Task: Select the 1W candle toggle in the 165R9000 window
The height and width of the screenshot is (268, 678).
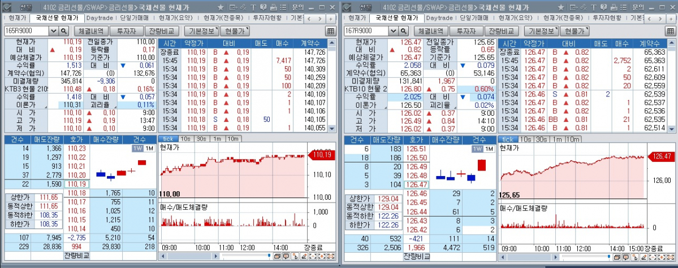Action: (x=137, y=148)
